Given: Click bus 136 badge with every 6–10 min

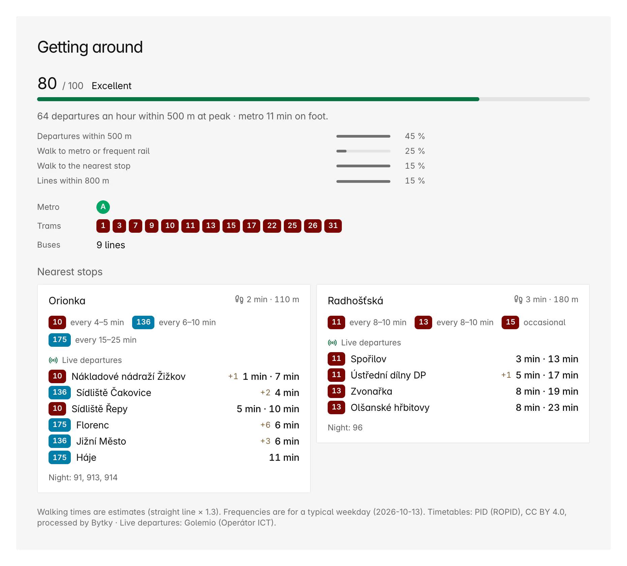Looking at the screenshot, I should (143, 322).
